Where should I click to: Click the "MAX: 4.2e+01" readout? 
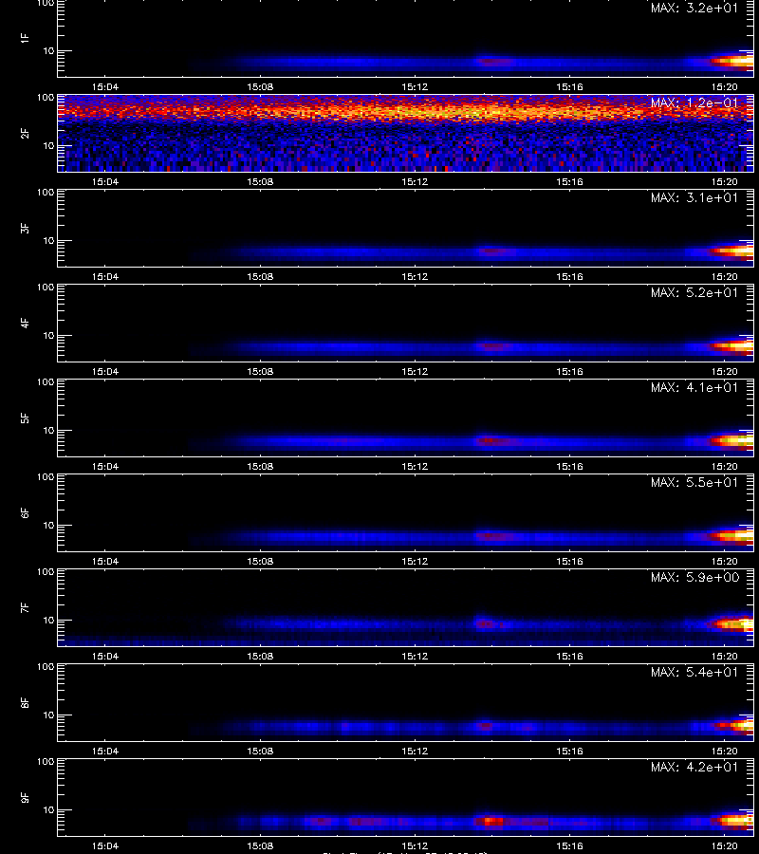coord(694,767)
